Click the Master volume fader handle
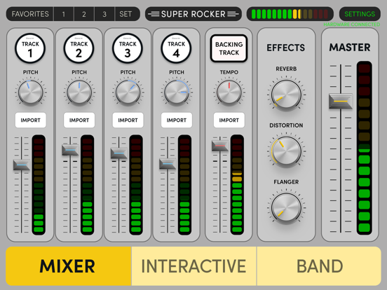387x290 pixels. pos(341,101)
